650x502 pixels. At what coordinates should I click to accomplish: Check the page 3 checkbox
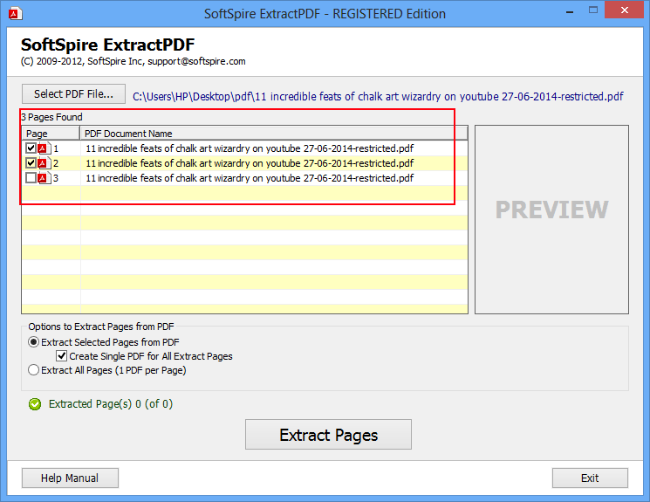click(x=31, y=178)
